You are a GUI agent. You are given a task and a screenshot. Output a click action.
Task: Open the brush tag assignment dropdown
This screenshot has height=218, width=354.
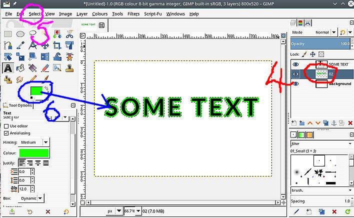(x=350, y=190)
